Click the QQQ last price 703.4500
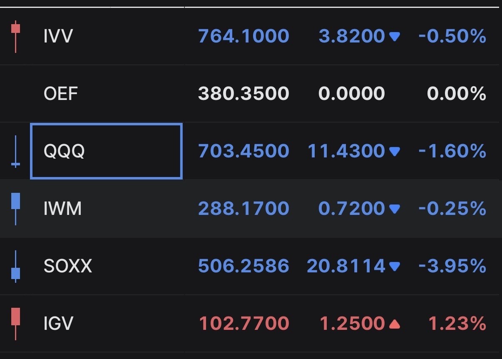This screenshot has width=502, height=359. 244,151
